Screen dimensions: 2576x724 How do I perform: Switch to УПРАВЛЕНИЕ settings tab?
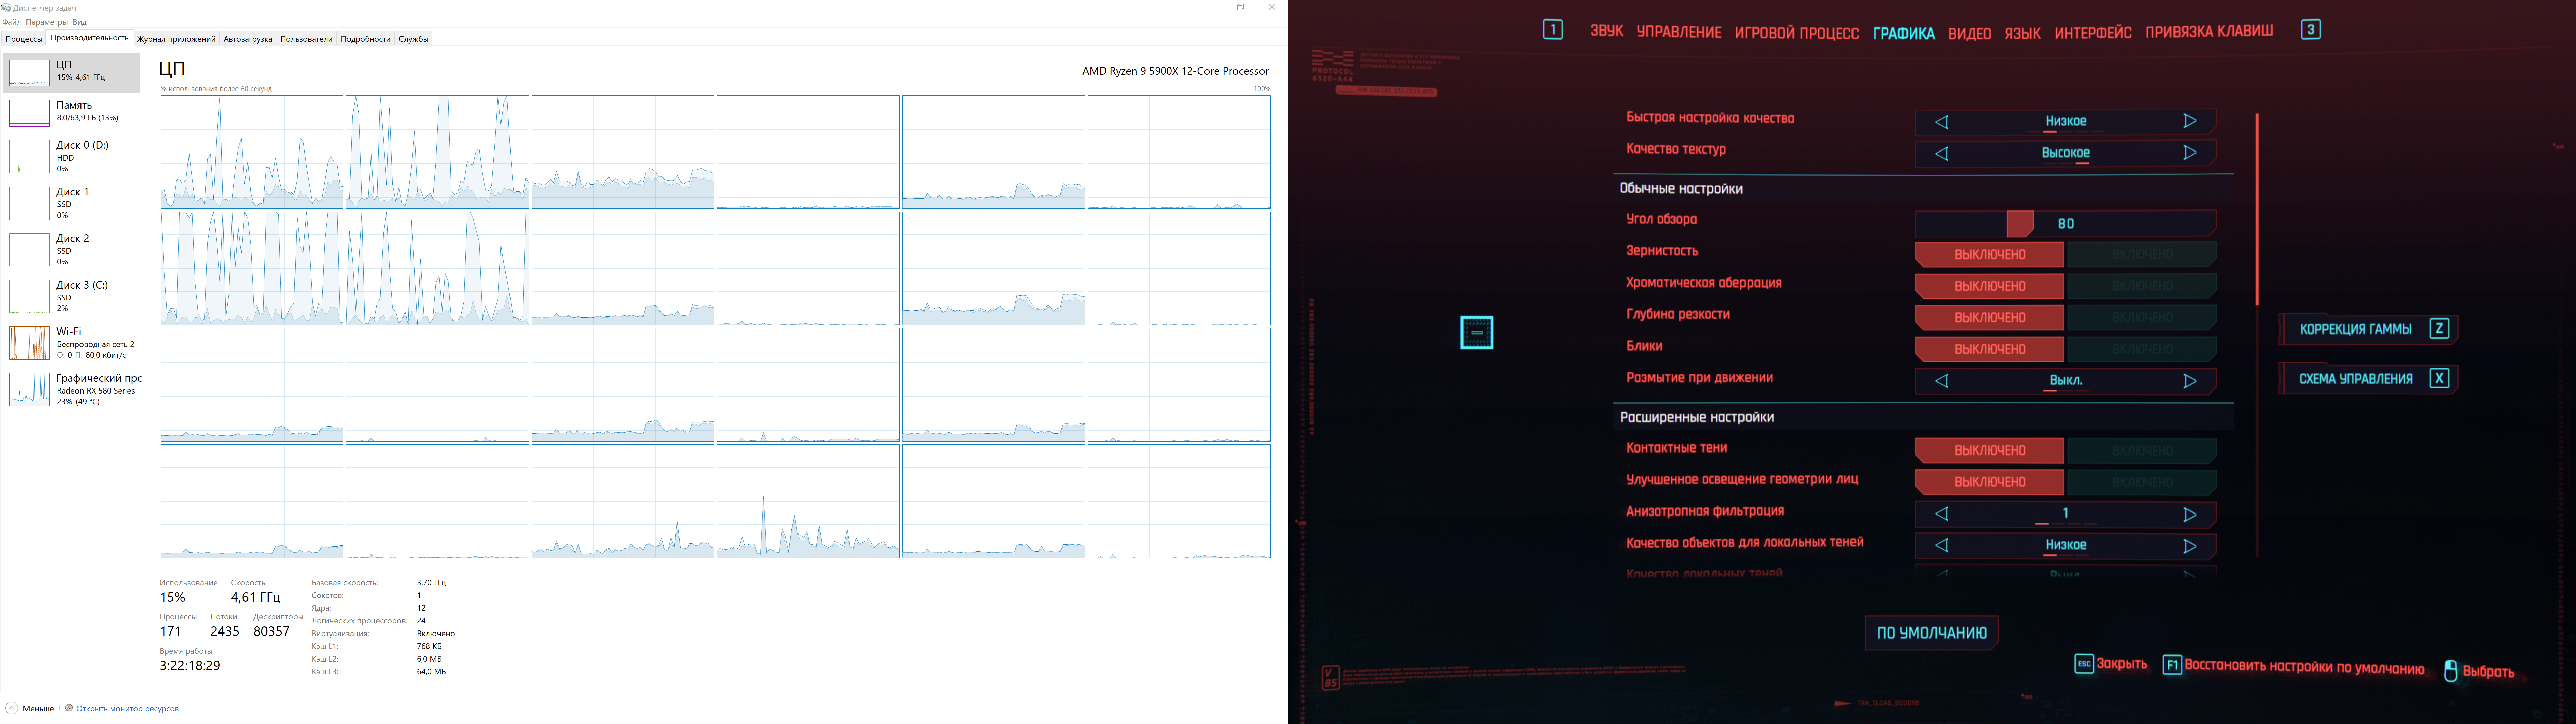coord(1679,32)
